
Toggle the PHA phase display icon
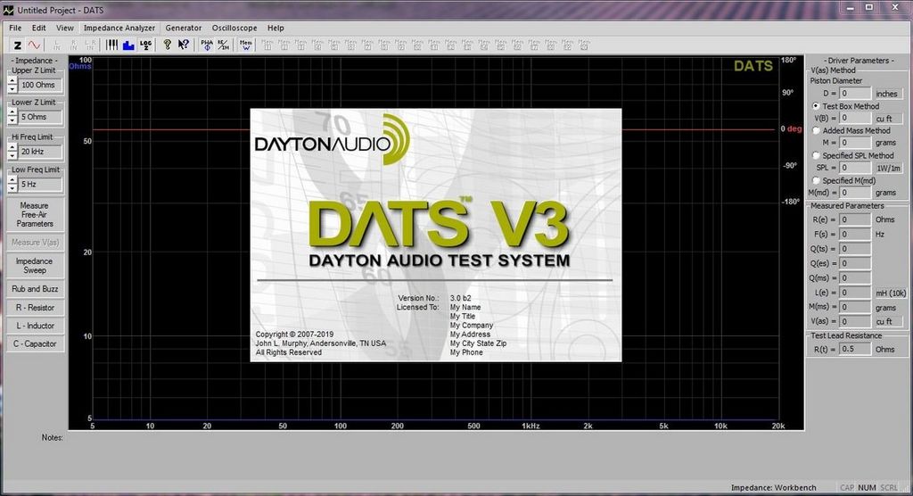coord(207,45)
